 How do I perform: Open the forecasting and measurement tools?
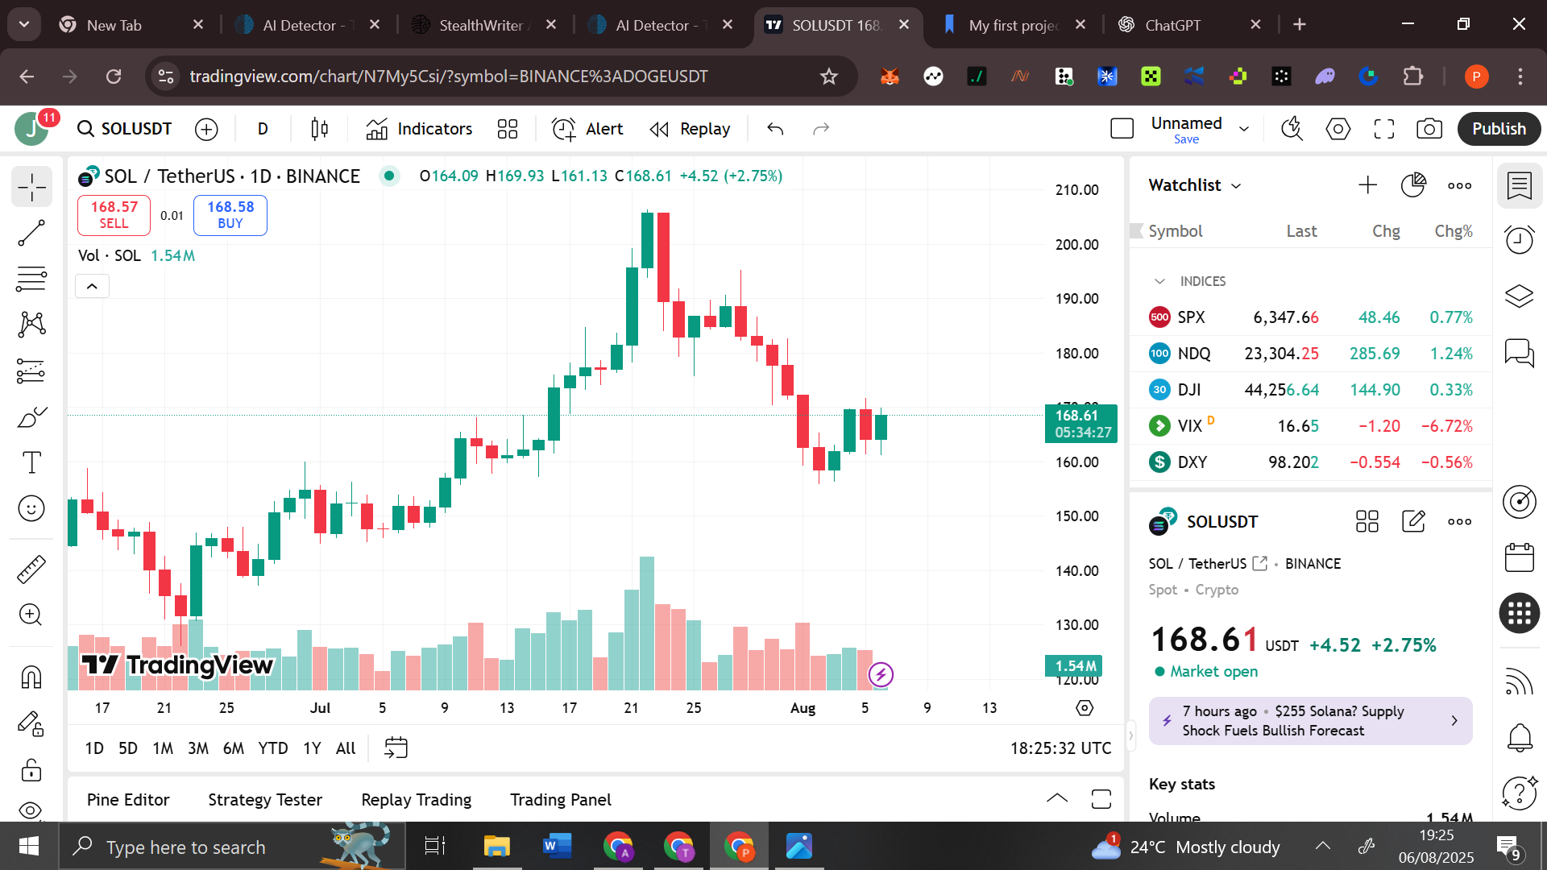(31, 371)
